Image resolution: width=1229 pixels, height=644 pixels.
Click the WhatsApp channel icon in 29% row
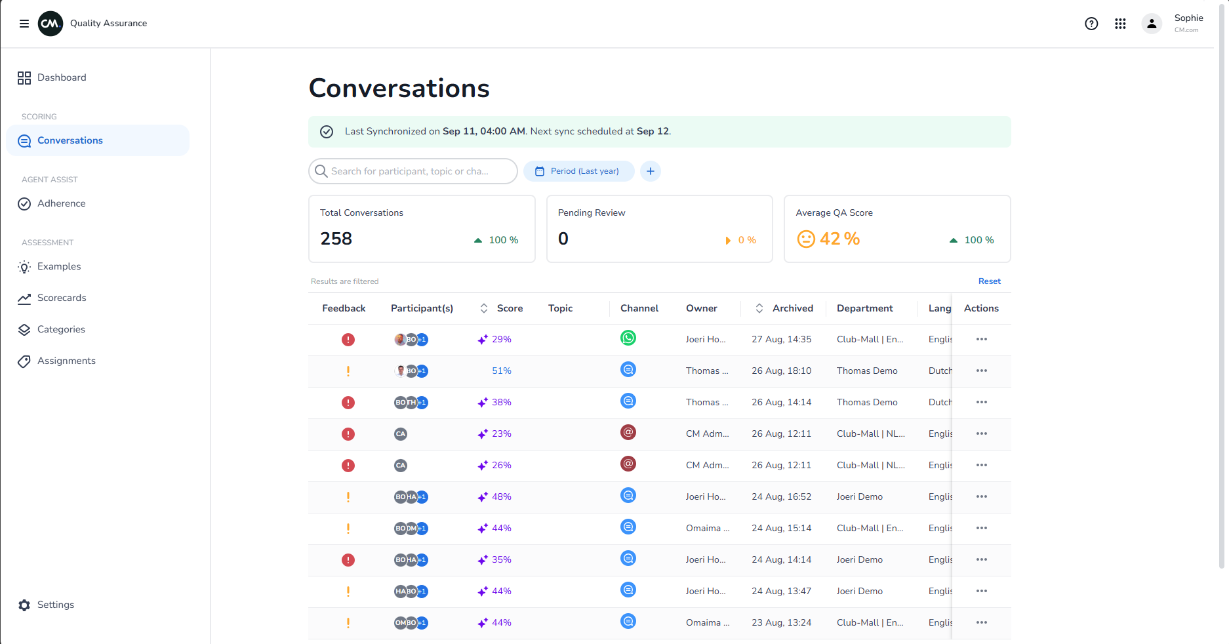pos(628,338)
